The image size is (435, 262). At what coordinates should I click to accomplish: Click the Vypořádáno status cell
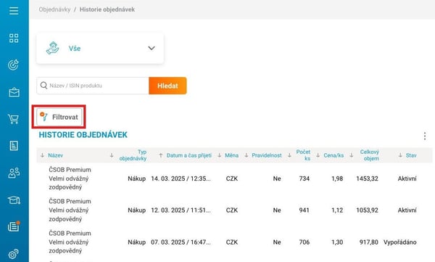coord(399,242)
